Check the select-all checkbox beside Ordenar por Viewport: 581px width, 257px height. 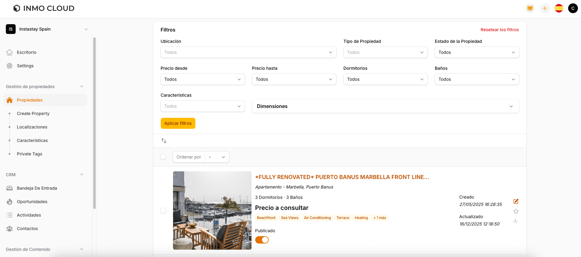163,157
